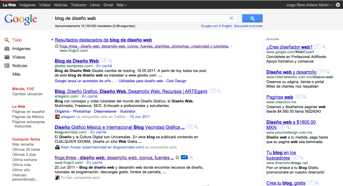This screenshot has width=343, height=186.
Task: Click Cambiar ubicación link
Action: click(27, 94)
